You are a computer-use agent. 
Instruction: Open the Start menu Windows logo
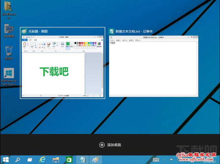pos(6,160)
